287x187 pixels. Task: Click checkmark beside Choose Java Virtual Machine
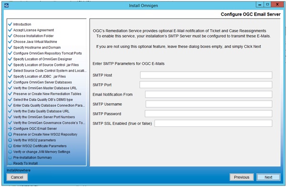click(x=10, y=42)
